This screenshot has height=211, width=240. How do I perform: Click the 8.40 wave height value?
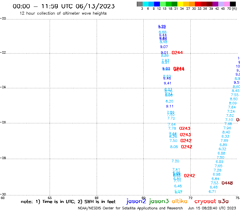tap(226, 132)
